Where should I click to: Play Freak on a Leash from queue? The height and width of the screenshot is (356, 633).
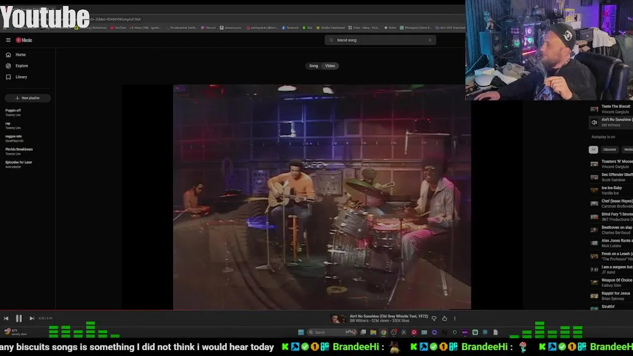(611, 256)
